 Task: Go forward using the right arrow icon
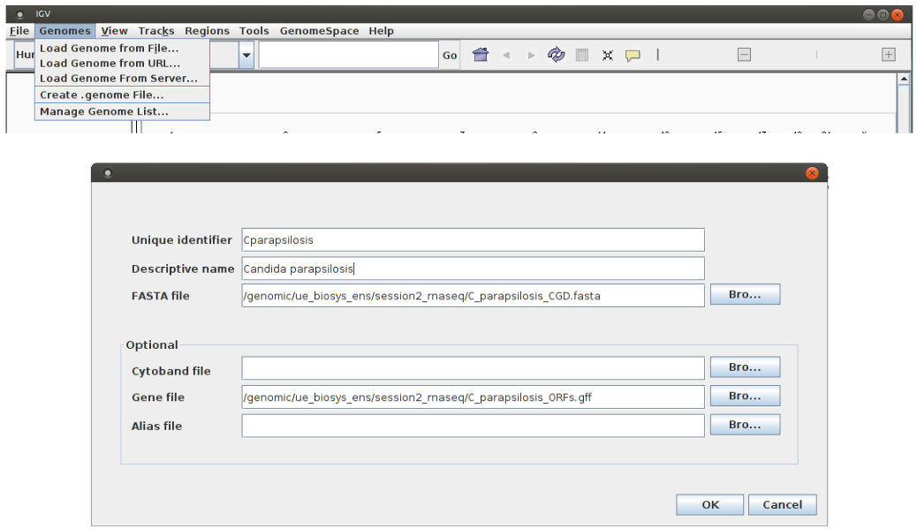click(x=531, y=55)
